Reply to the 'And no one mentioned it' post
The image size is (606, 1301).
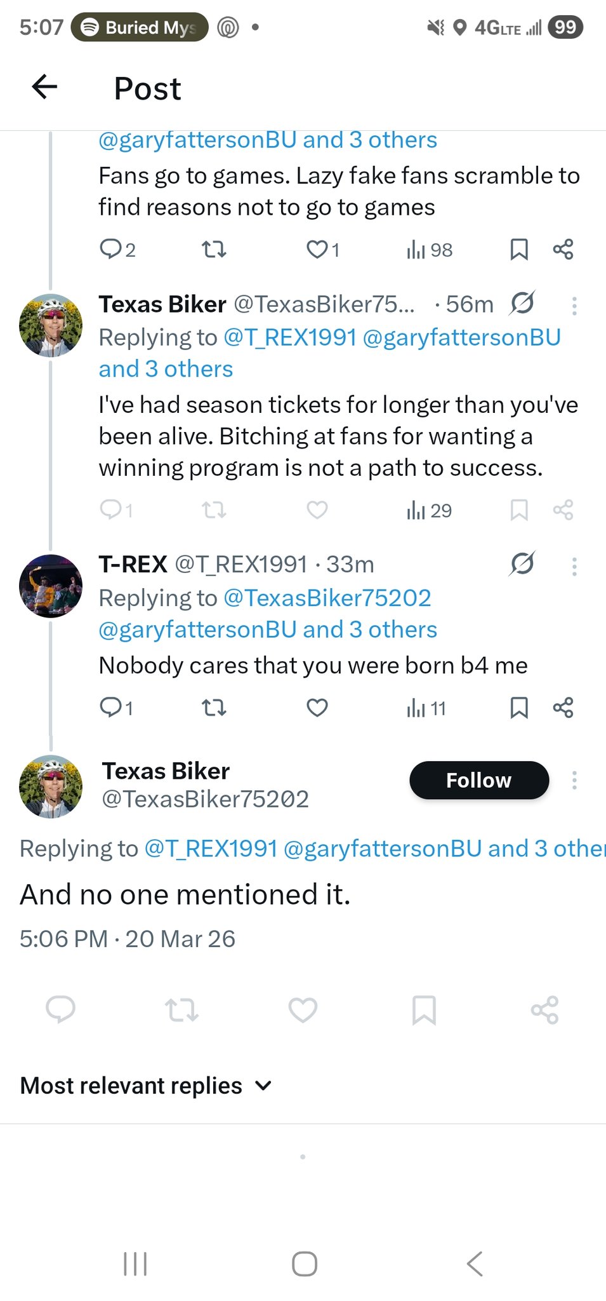tap(61, 1009)
